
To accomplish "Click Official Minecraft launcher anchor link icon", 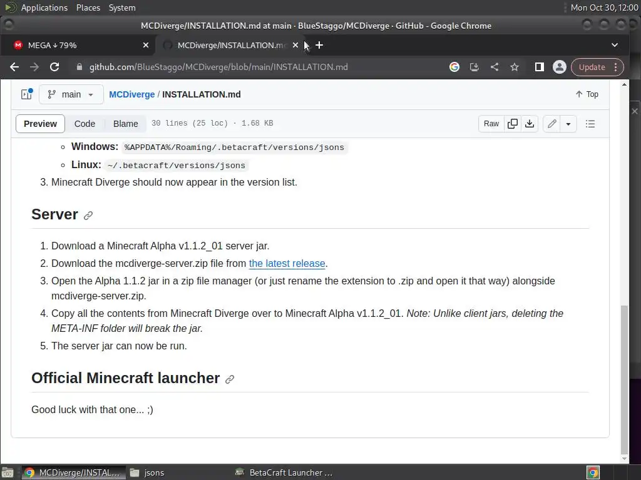I will [x=230, y=379].
